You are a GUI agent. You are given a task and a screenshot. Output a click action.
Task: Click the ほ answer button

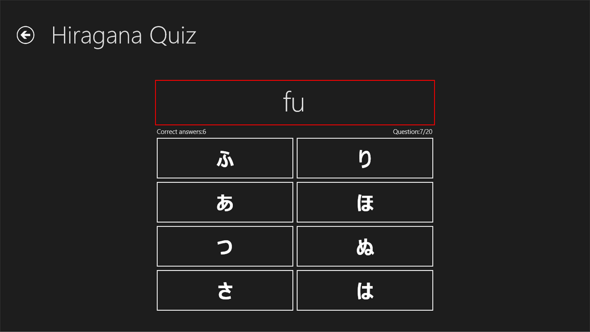click(x=365, y=202)
